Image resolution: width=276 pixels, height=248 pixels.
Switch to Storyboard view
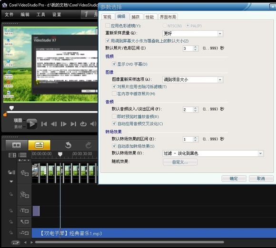[16, 145]
